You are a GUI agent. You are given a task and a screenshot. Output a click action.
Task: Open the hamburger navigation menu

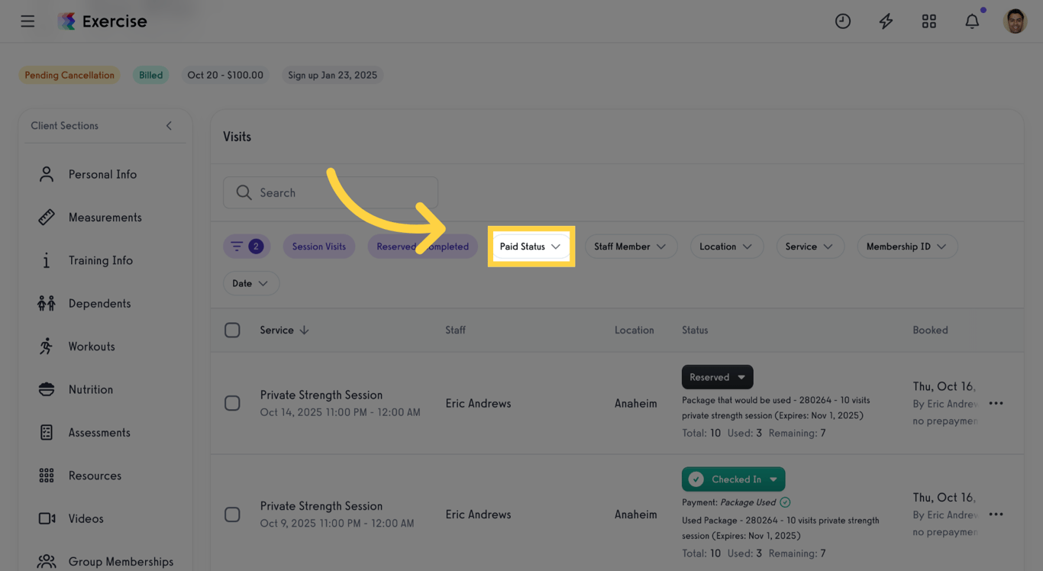[x=27, y=21]
